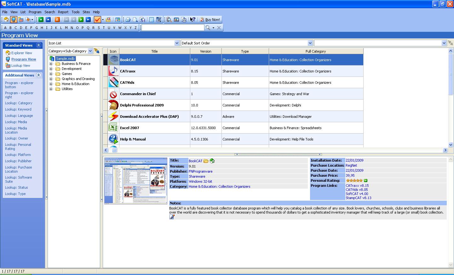Click the Lookup View table toolbar icon

[x=21, y=20]
